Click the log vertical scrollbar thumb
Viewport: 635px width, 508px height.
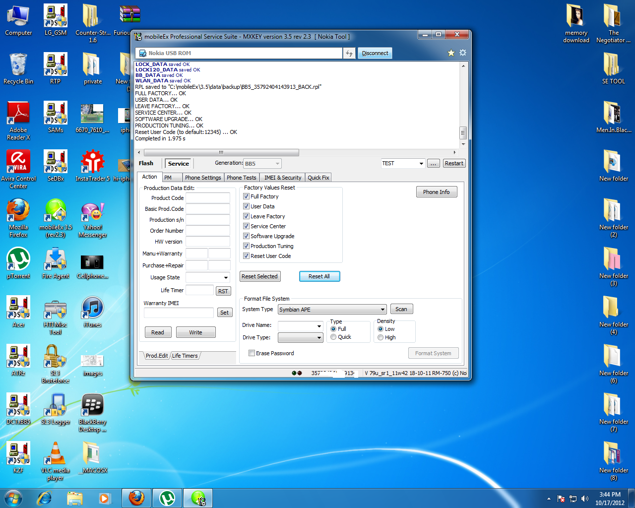click(x=463, y=132)
